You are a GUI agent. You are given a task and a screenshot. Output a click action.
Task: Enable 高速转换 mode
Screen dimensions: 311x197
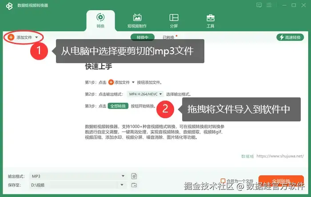click(x=290, y=37)
